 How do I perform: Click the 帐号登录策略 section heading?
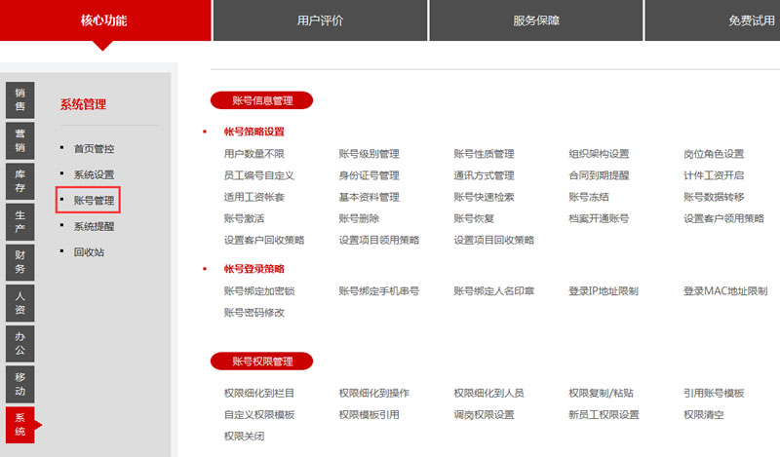pyautogui.click(x=253, y=269)
